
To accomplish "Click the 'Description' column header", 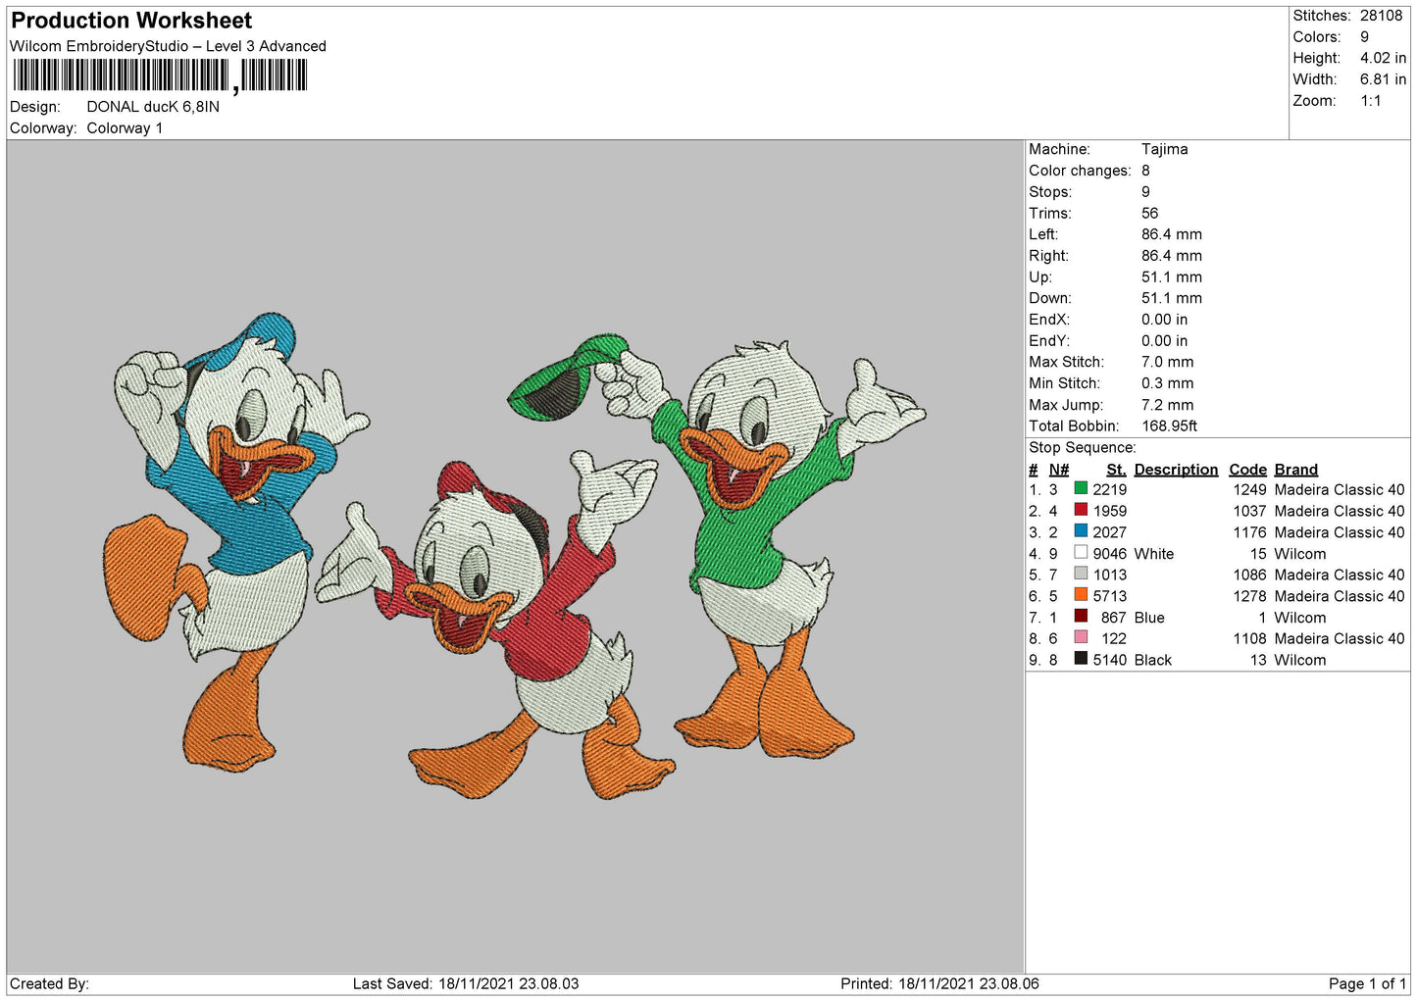I will pyautogui.click(x=1176, y=470).
